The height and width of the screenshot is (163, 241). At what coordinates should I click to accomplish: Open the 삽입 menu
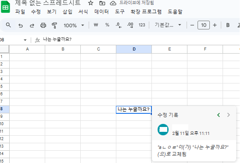coord(67,12)
